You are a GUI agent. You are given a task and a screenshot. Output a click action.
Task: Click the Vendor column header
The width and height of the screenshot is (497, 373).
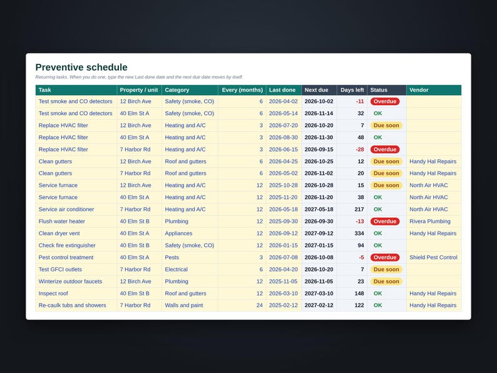pyautogui.click(x=434, y=90)
